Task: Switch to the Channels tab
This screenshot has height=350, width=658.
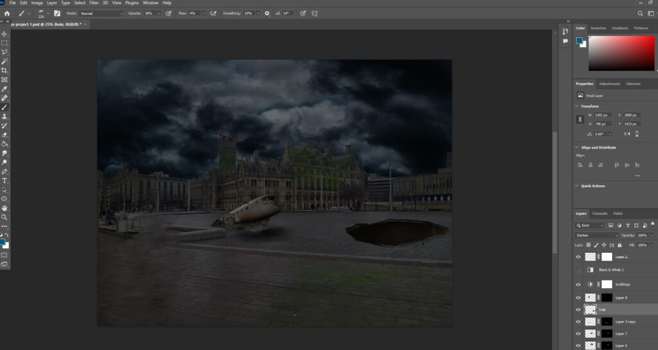Action: [600, 214]
